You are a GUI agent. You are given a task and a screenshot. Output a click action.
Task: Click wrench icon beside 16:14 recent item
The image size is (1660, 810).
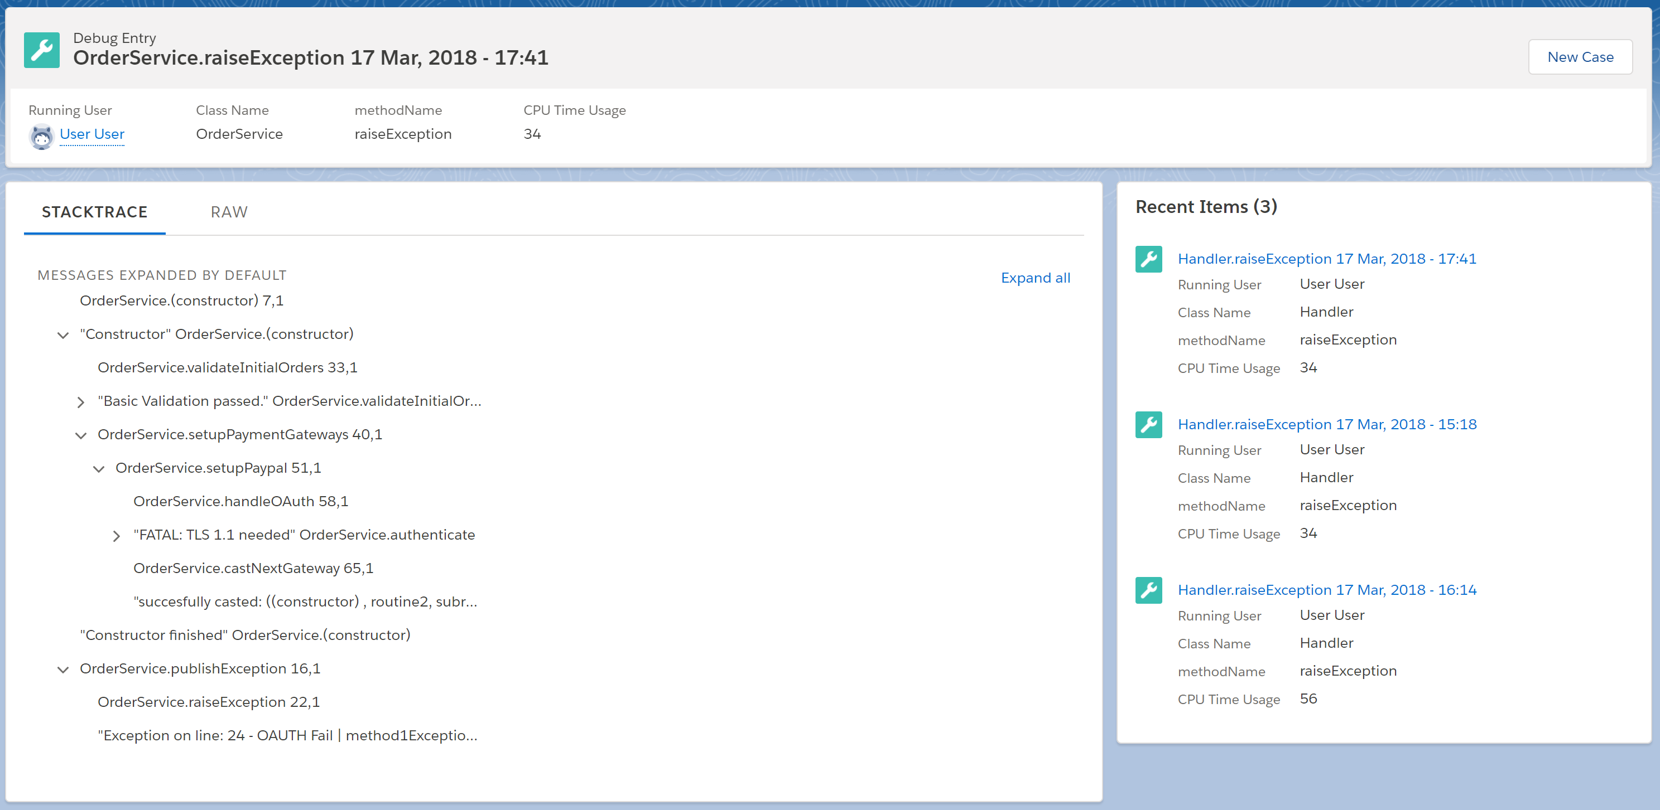click(x=1148, y=590)
